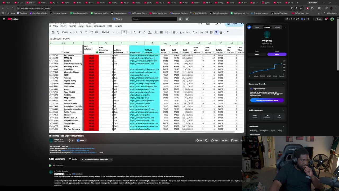Viewport: 339px width, 191px height.
Task: Collapse the Controversial Keywords section
Action: [x=283, y=84]
